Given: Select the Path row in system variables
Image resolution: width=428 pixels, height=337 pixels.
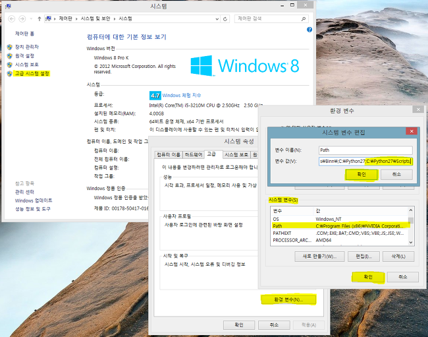Looking at the screenshot, I should pos(339,226).
